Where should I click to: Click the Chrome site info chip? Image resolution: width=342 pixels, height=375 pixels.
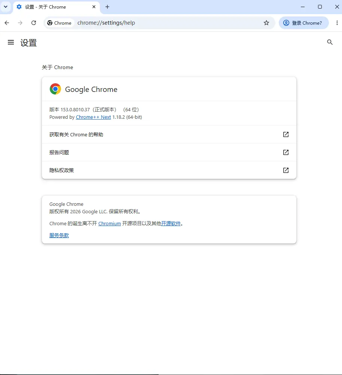[59, 23]
